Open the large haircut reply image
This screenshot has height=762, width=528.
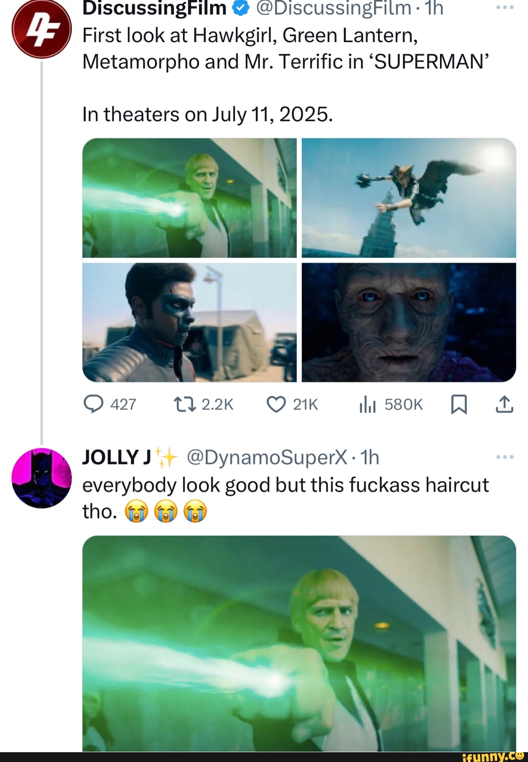pos(299,643)
